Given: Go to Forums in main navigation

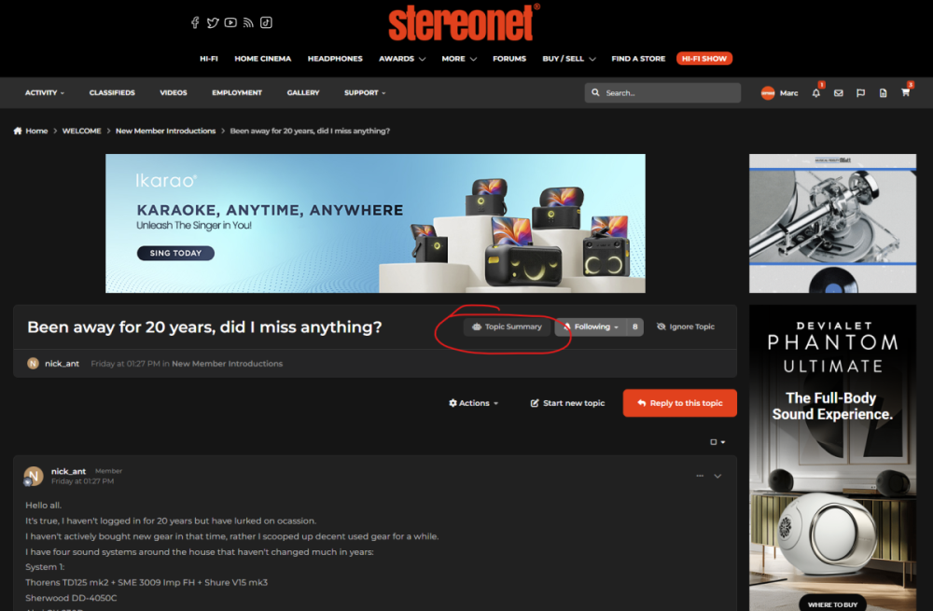Looking at the screenshot, I should point(509,59).
